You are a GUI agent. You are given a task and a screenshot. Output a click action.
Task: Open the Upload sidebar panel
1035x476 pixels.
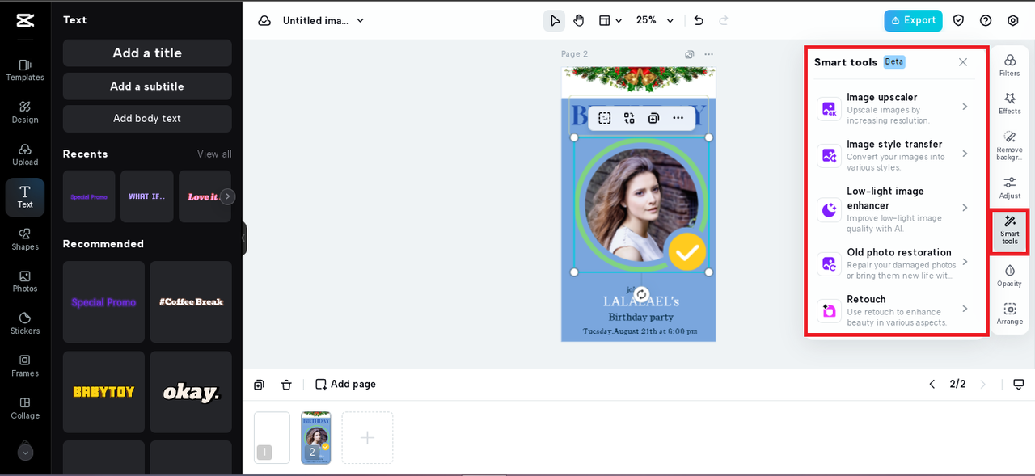(x=25, y=154)
